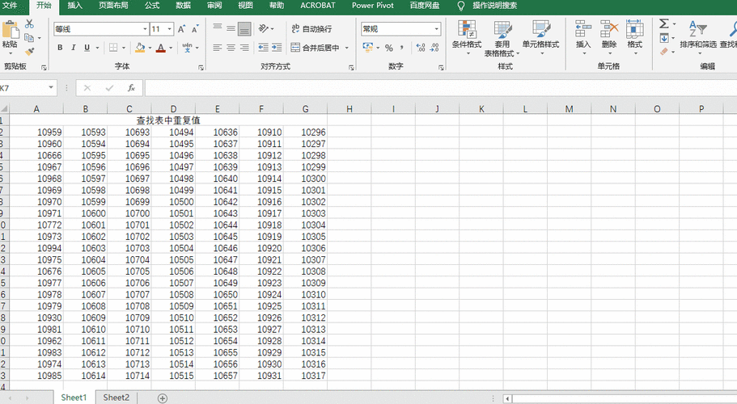Align text to middle
Screen dimensions: 737x404
231,28
